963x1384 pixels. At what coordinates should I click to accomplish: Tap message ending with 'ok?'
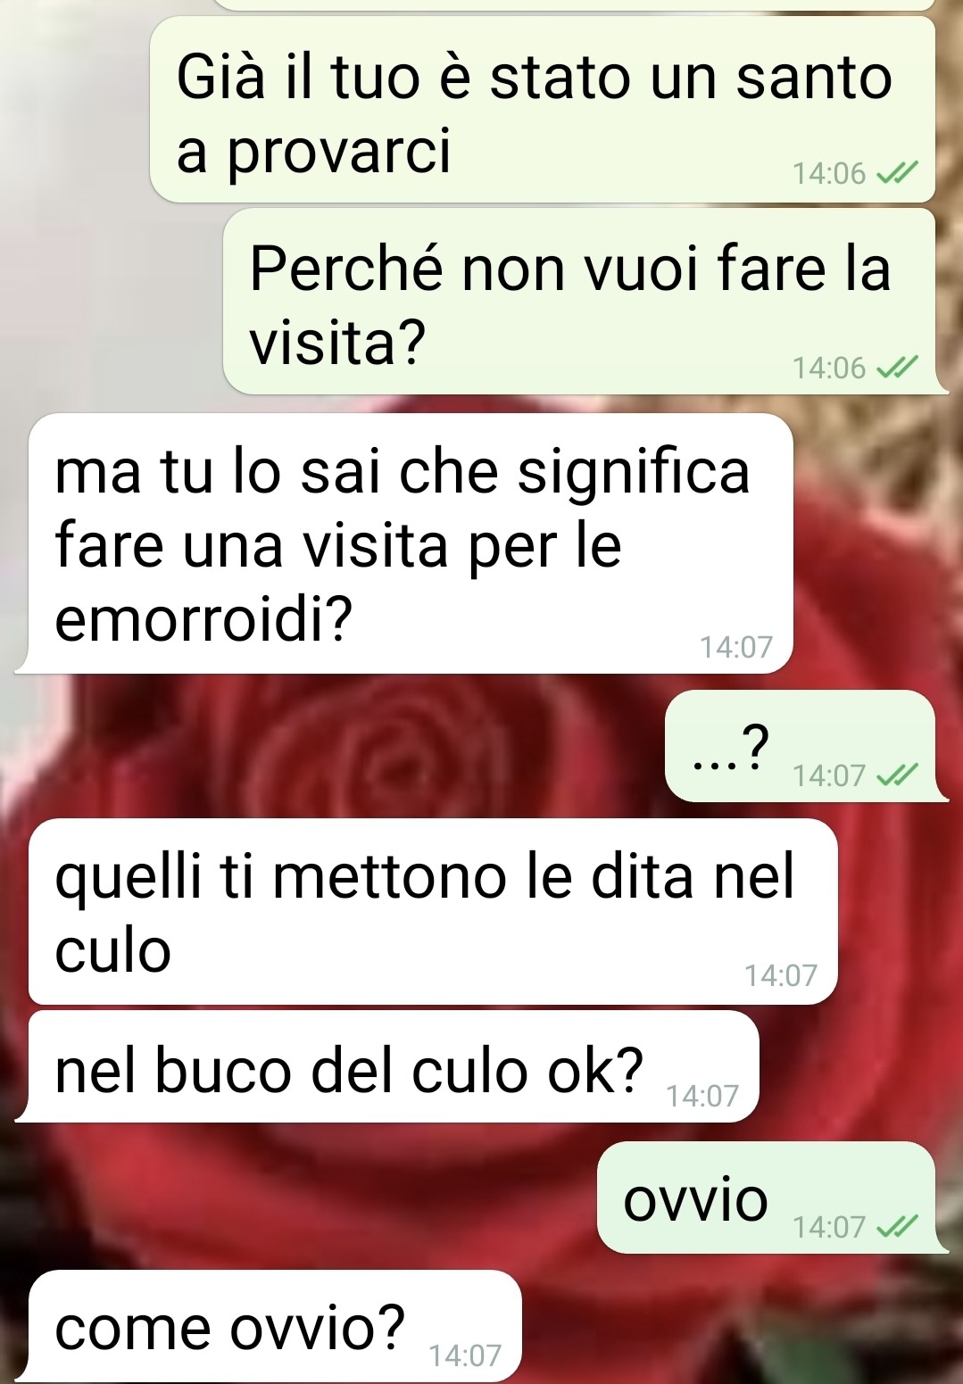coord(394,1066)
